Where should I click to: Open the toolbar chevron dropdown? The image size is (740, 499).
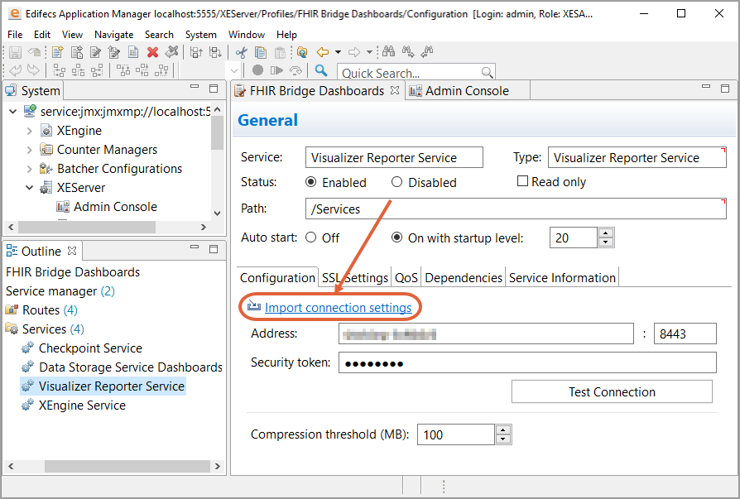pyautogui.click(x=234, y=71)
